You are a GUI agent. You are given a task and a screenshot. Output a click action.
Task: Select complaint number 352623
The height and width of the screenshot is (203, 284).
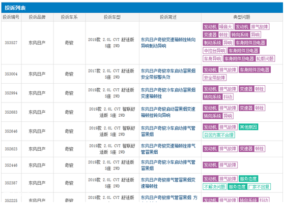pos(11,149)
